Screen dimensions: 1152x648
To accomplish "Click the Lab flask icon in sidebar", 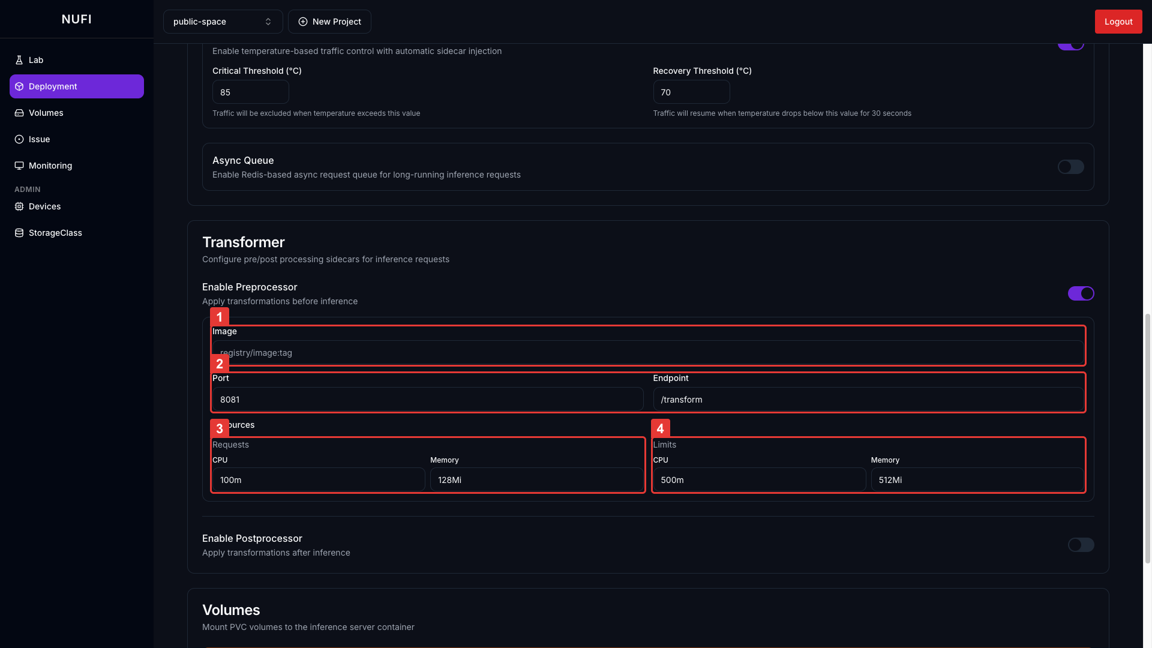I will point(19,60).
